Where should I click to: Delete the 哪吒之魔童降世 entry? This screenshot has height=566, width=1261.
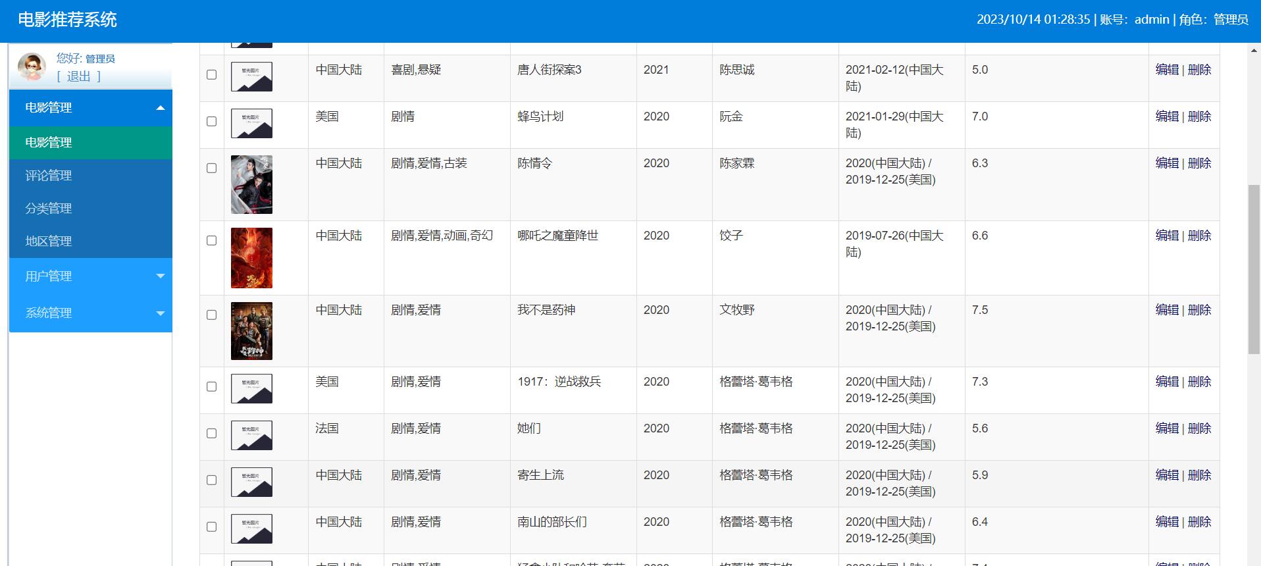[x=1199, y=236]
